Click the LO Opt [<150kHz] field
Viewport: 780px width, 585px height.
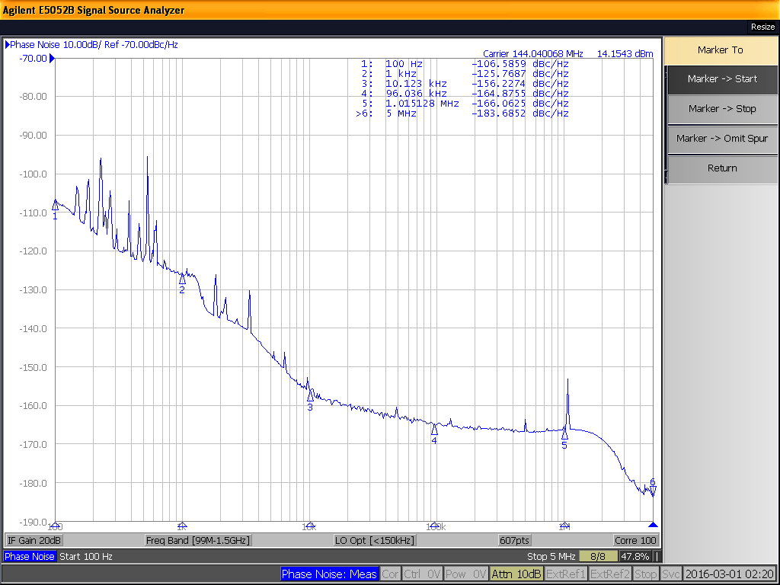(374, 541)
